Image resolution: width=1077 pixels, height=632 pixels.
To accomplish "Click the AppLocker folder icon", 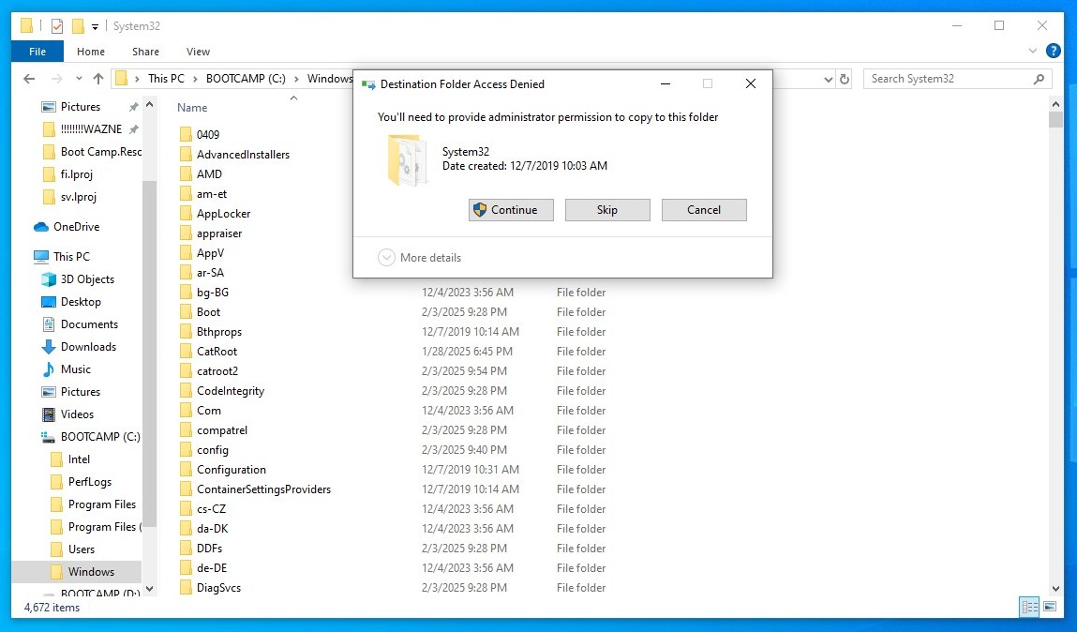I will pos(186,213).
